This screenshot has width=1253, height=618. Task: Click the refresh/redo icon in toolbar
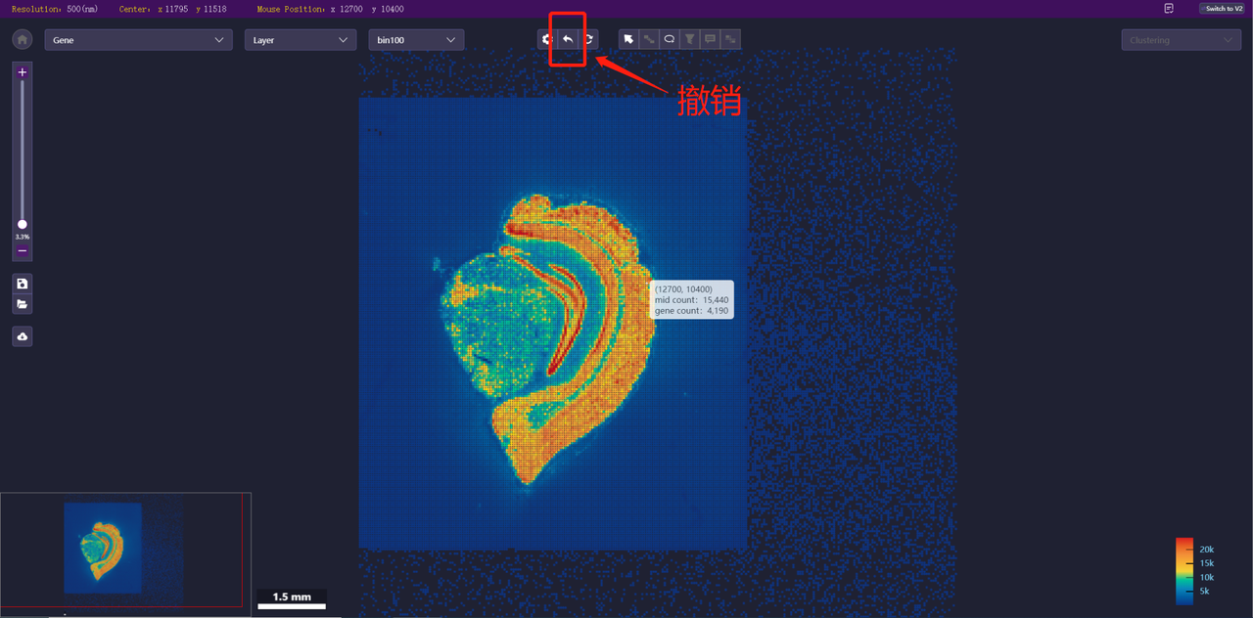pyautogui.click(x=588, y=39)
